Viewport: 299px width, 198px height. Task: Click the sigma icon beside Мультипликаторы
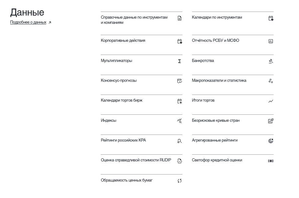point(180,61)
